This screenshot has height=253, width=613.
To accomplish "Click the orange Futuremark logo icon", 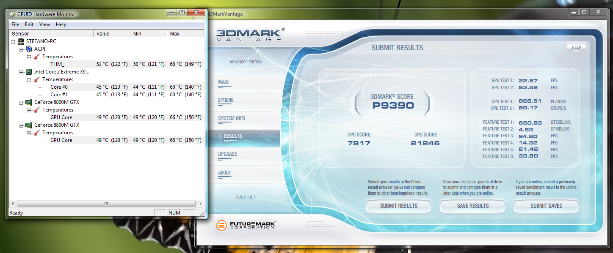I will pos(221,225).
